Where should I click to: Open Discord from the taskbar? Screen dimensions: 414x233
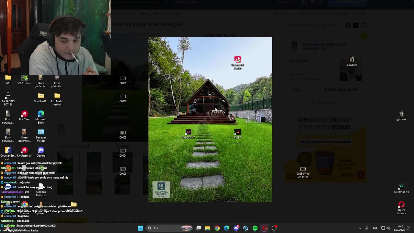click(236, 228)
